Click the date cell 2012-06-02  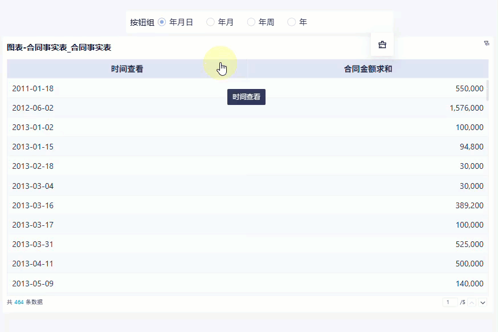(x=32, y=108)
